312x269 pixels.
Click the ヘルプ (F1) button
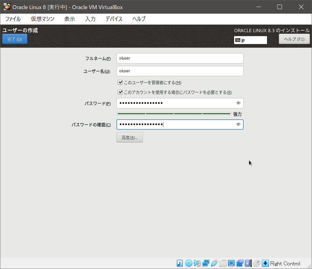(x=294, y=39)
